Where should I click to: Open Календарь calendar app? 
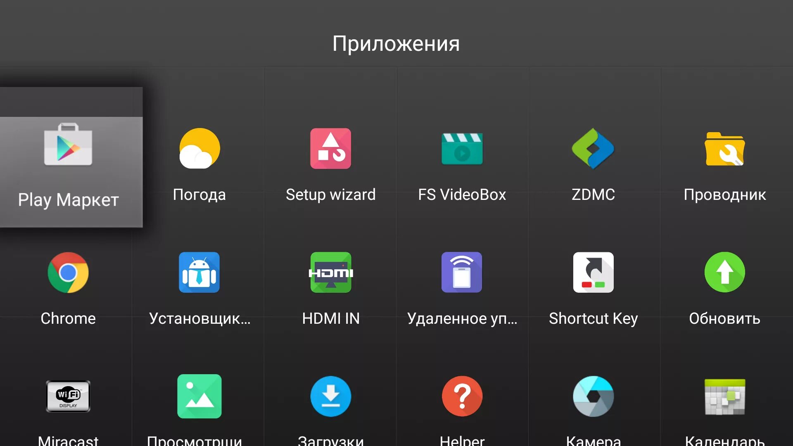point(724,395)
